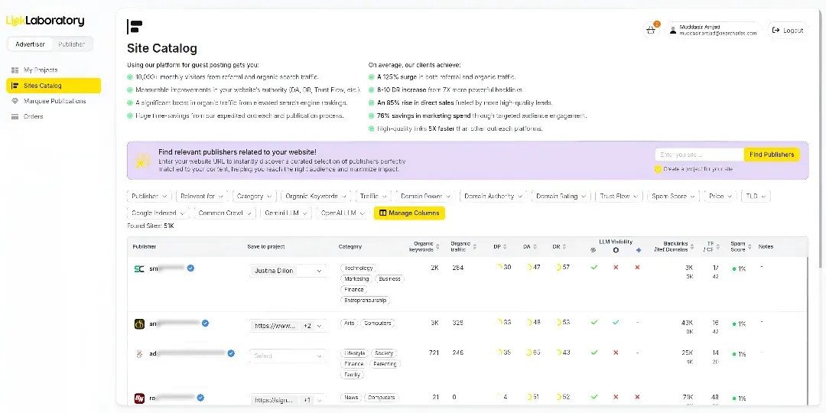The width and height of the screenshot is (826, 413).
Task: Click the Gemini LLM visibility column icon
Action: click(x=638, y=251)
